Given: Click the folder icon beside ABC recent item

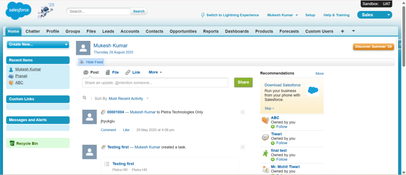Looking at the screenshot, I should coord(11,83).
